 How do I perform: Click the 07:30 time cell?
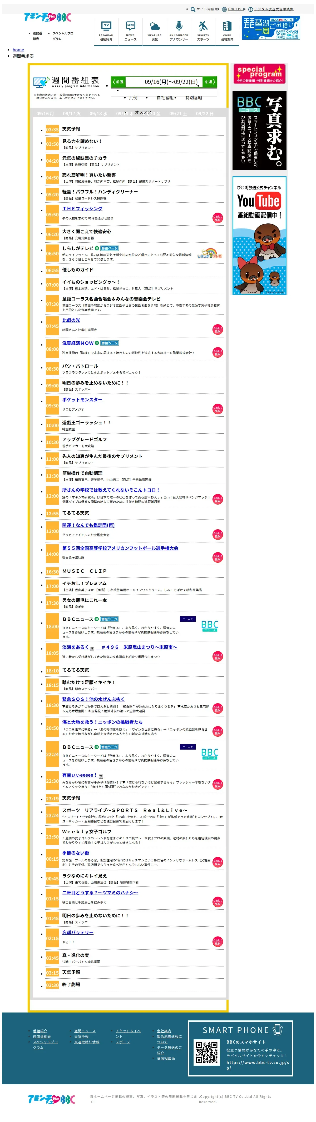[52, 304]
